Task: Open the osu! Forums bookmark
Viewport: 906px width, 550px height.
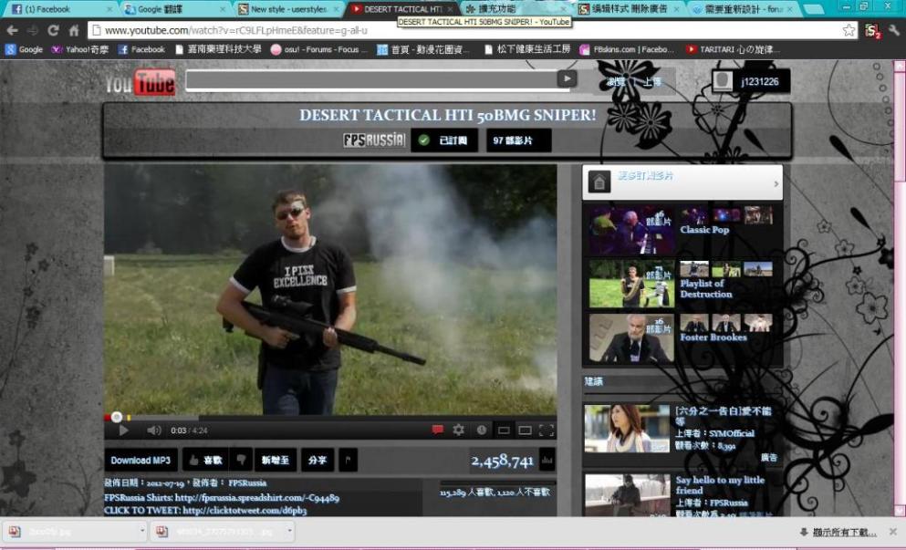Action: point(318,49)
